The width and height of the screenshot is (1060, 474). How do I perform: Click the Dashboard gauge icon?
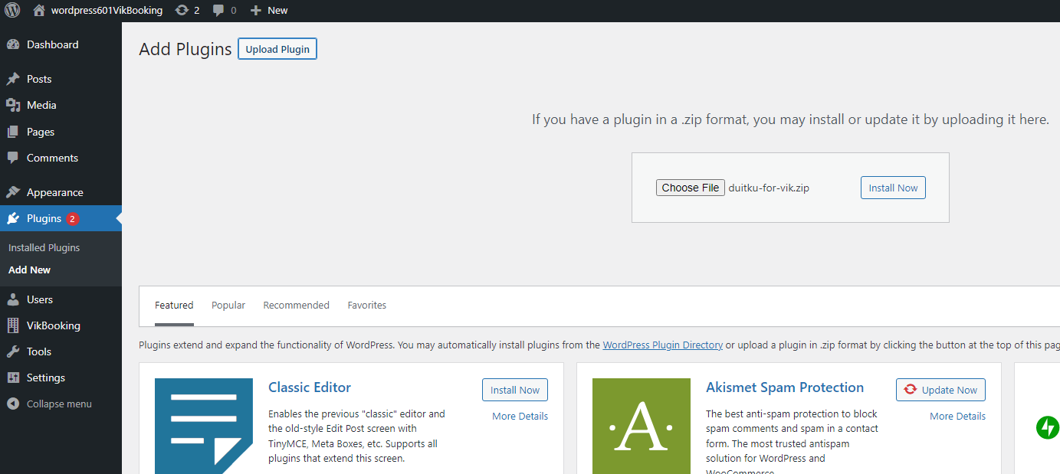pos(13,44)
